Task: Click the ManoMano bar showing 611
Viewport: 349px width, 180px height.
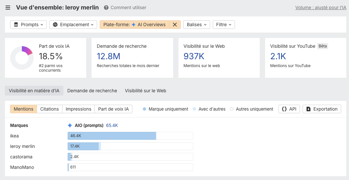Action: (x=130, y=167)
